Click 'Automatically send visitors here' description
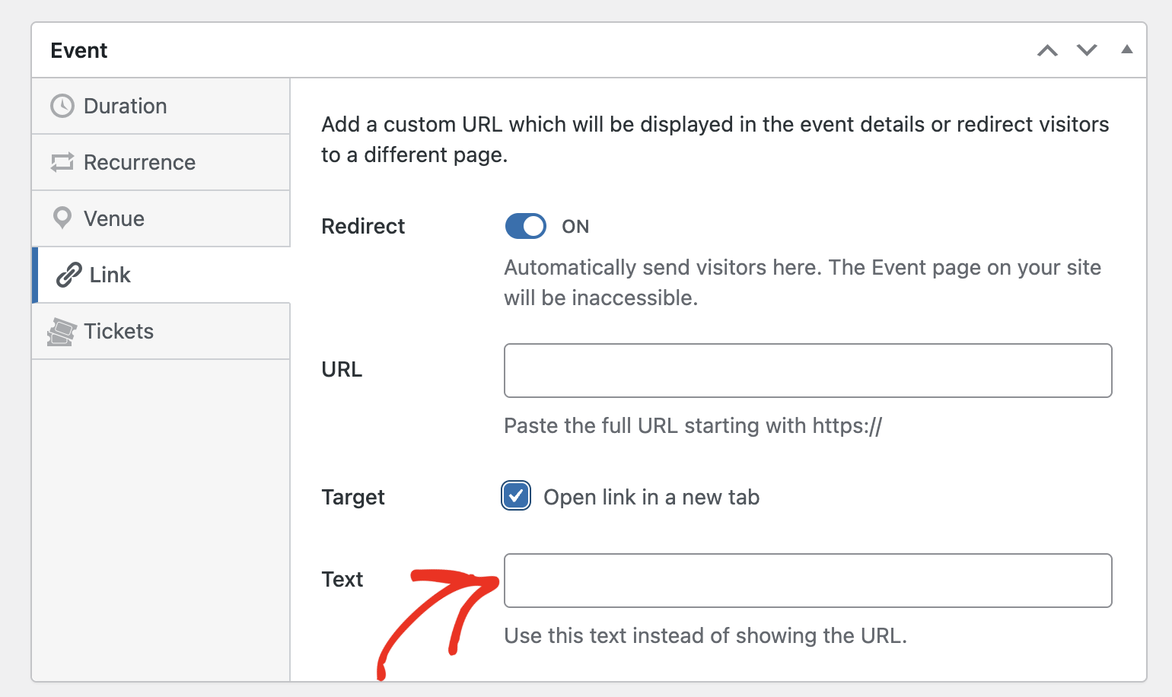Viewport: 1172px width, 697px height. 803,282
